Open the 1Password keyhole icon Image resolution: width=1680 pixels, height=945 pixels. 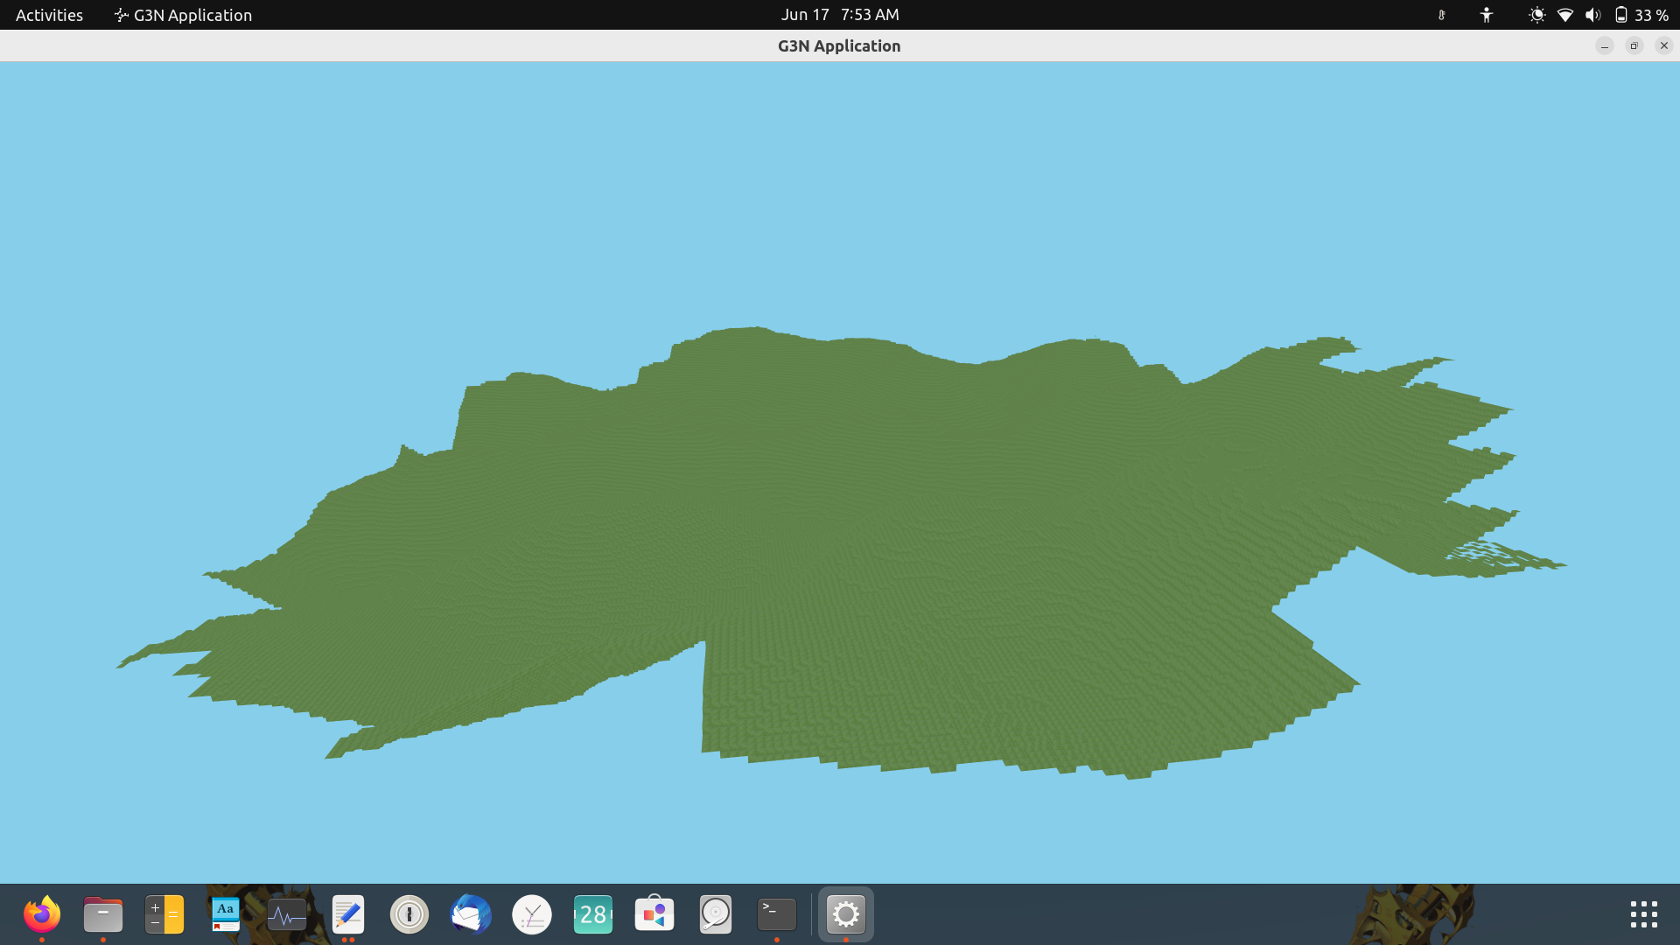click(x=409, y=914)
